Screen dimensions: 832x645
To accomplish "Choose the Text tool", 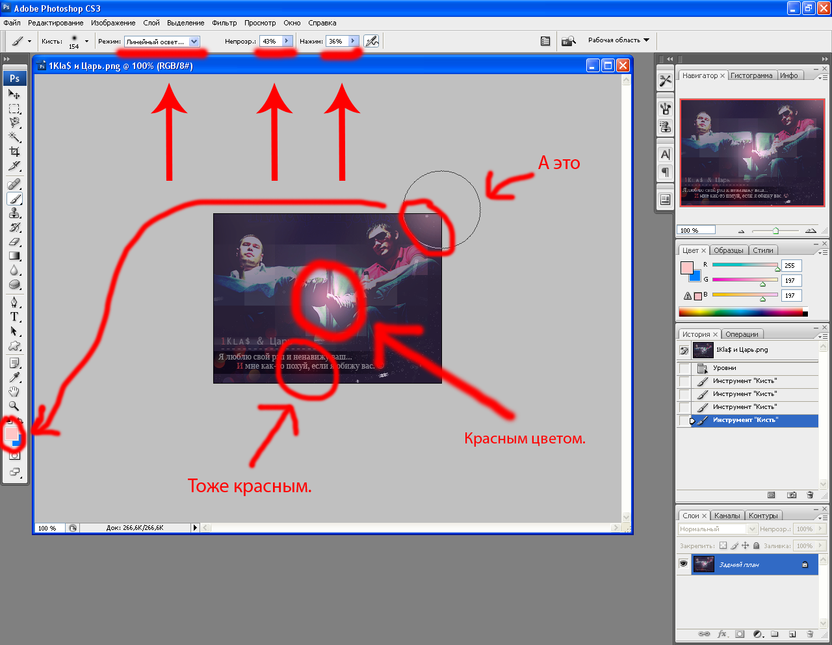I will 14,317.
